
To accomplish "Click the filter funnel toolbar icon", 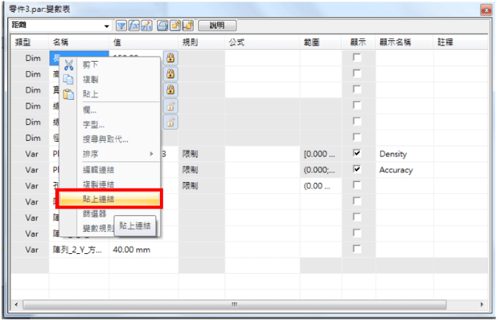I will click(121, 26).
